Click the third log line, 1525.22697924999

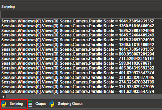(78, 30)
